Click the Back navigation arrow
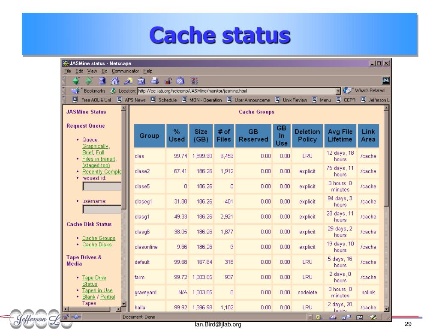The width and height of the screenshot is (439, 329). point(75,81)
